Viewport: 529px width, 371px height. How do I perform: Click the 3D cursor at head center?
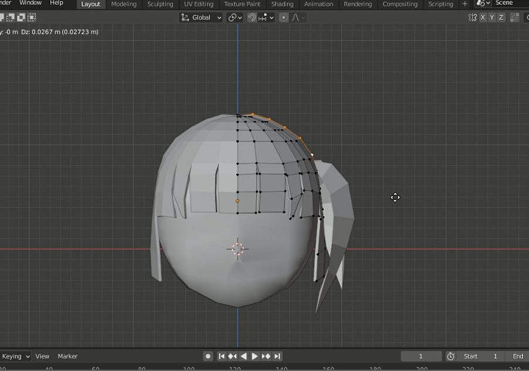(238, 249)
